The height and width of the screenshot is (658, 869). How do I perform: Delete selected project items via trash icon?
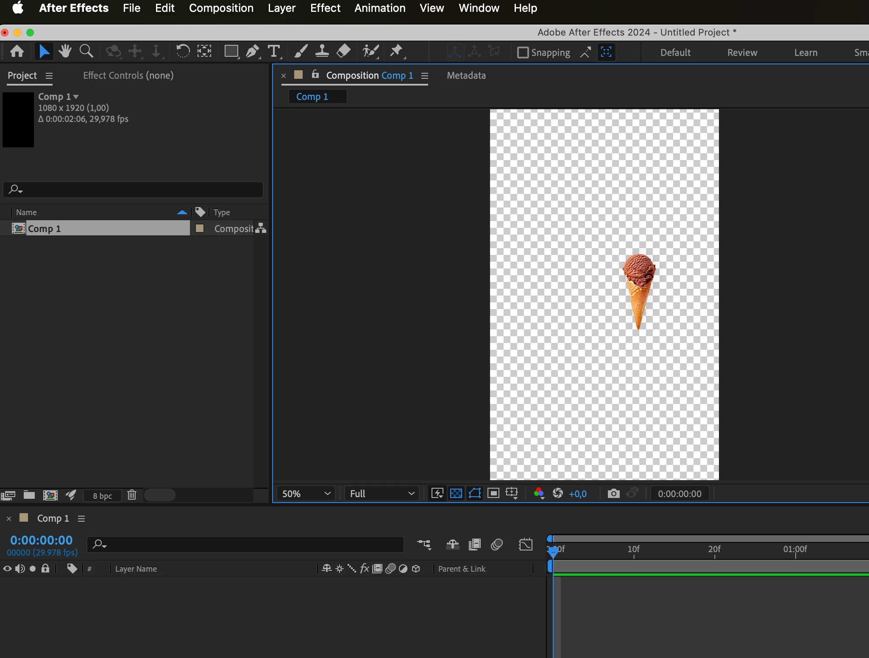(x=132, y=495)
